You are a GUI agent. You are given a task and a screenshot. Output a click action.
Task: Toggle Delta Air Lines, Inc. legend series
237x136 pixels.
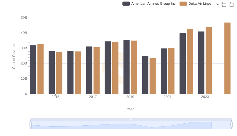(x=199, y=4)
